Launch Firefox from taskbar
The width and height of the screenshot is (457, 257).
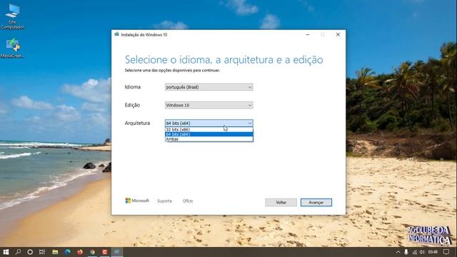(x=80, y=252)
